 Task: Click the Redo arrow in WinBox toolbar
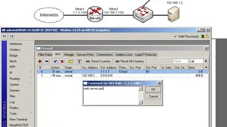(x=12, y=36)
